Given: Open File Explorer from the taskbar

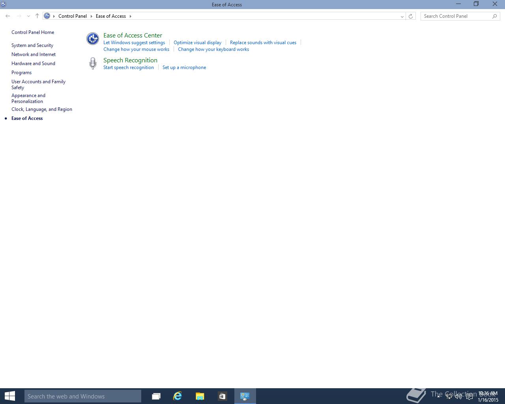Looking at the screenshot, I should 200,396.
